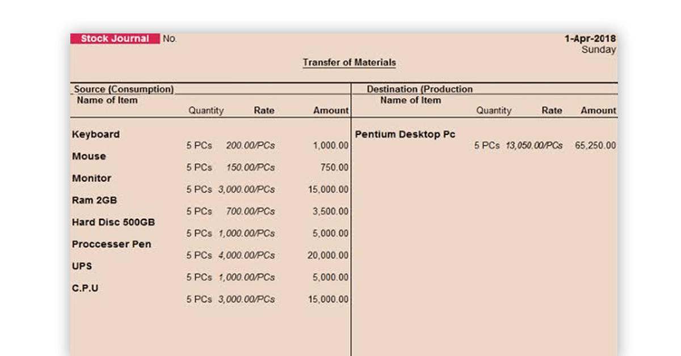
Task: Click the Source (Consumption) header
Action: coord(124,89)
